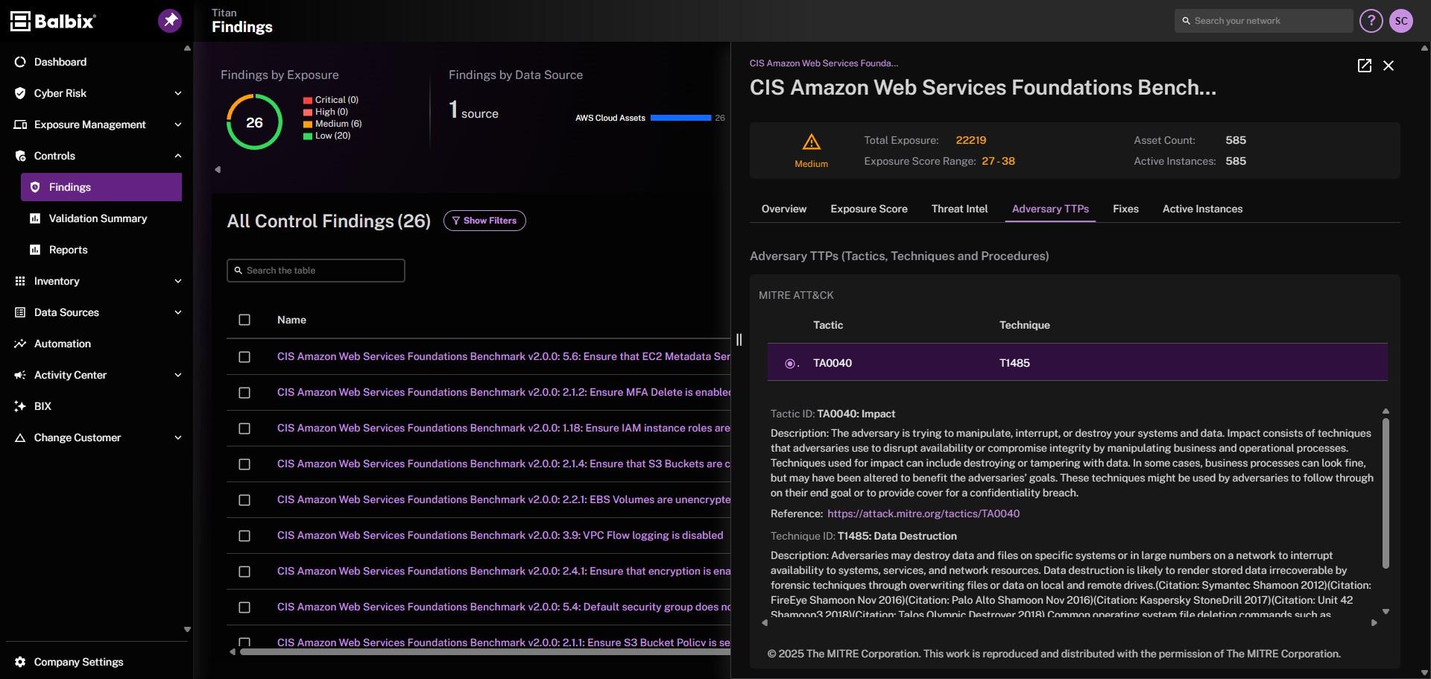Open Validation Summary in sidebar
Image resolution: width=1431 pixels, height=679 pixels.
[98, 218]
